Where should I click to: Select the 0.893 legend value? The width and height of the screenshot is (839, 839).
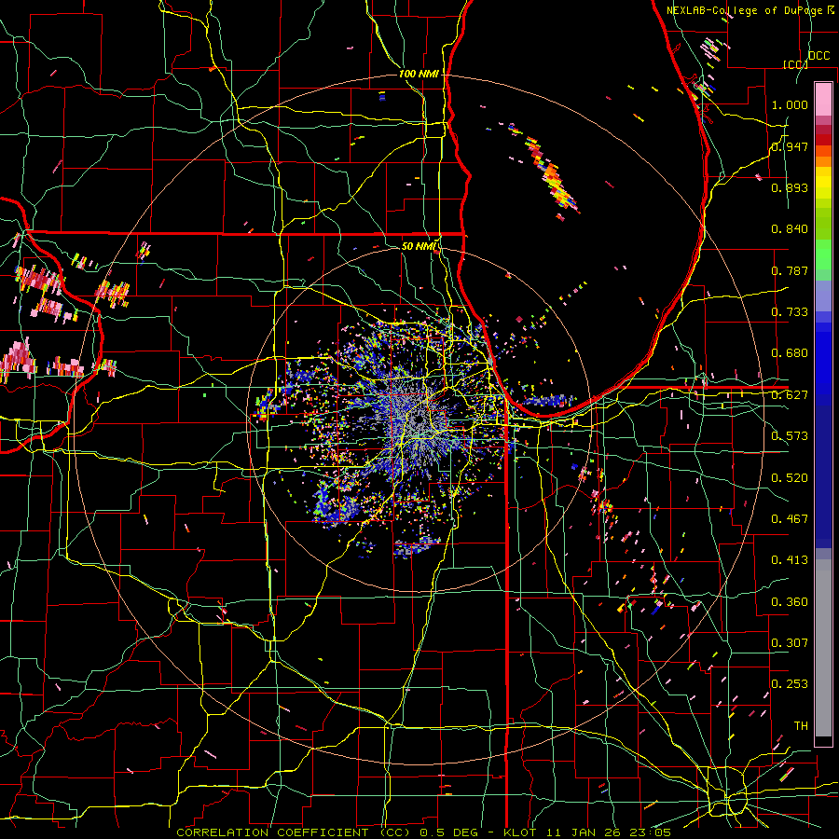790,187
